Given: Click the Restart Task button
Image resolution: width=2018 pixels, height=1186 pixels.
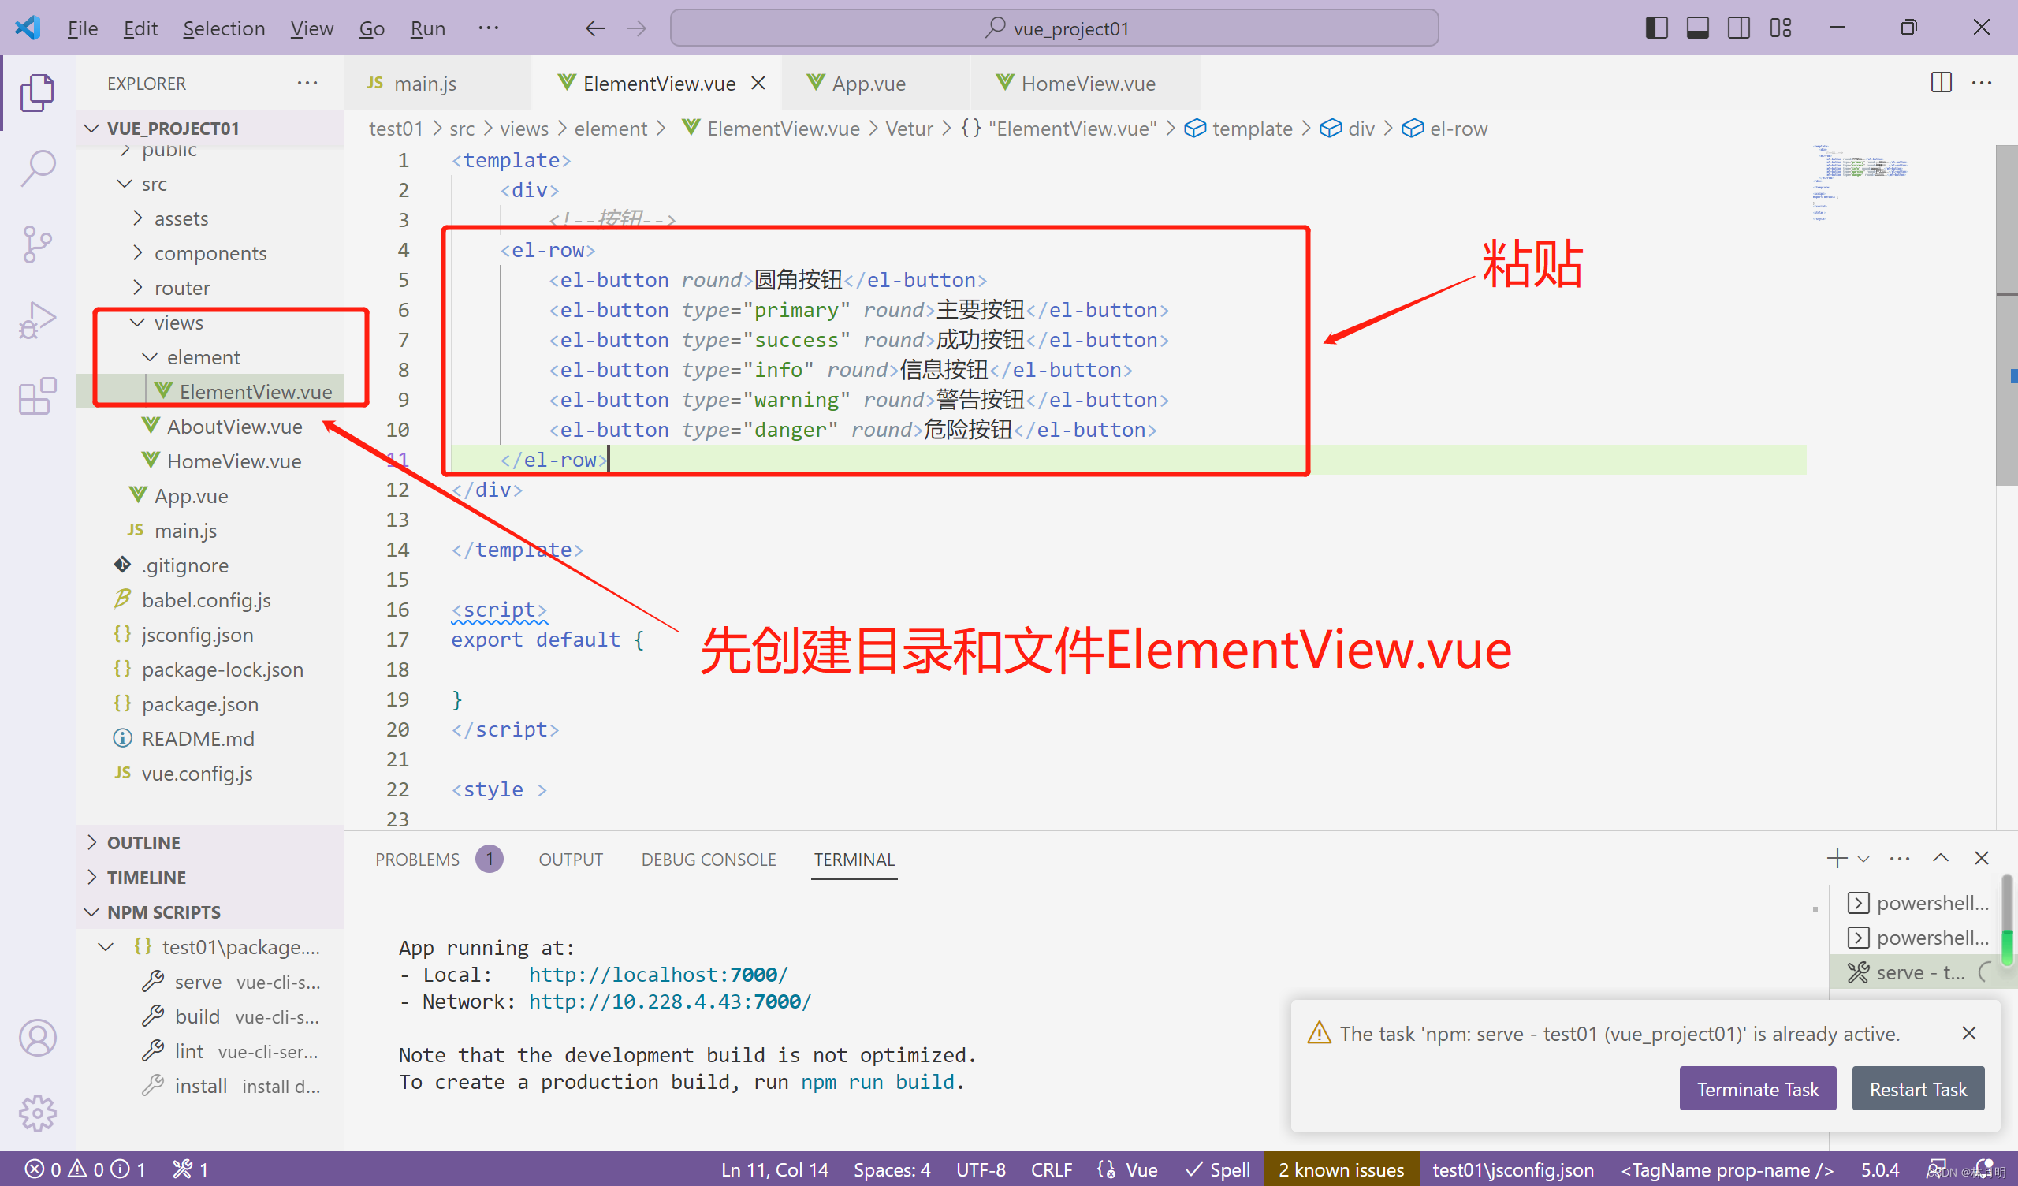Looking at the screenshot, I should 1918,1089.
